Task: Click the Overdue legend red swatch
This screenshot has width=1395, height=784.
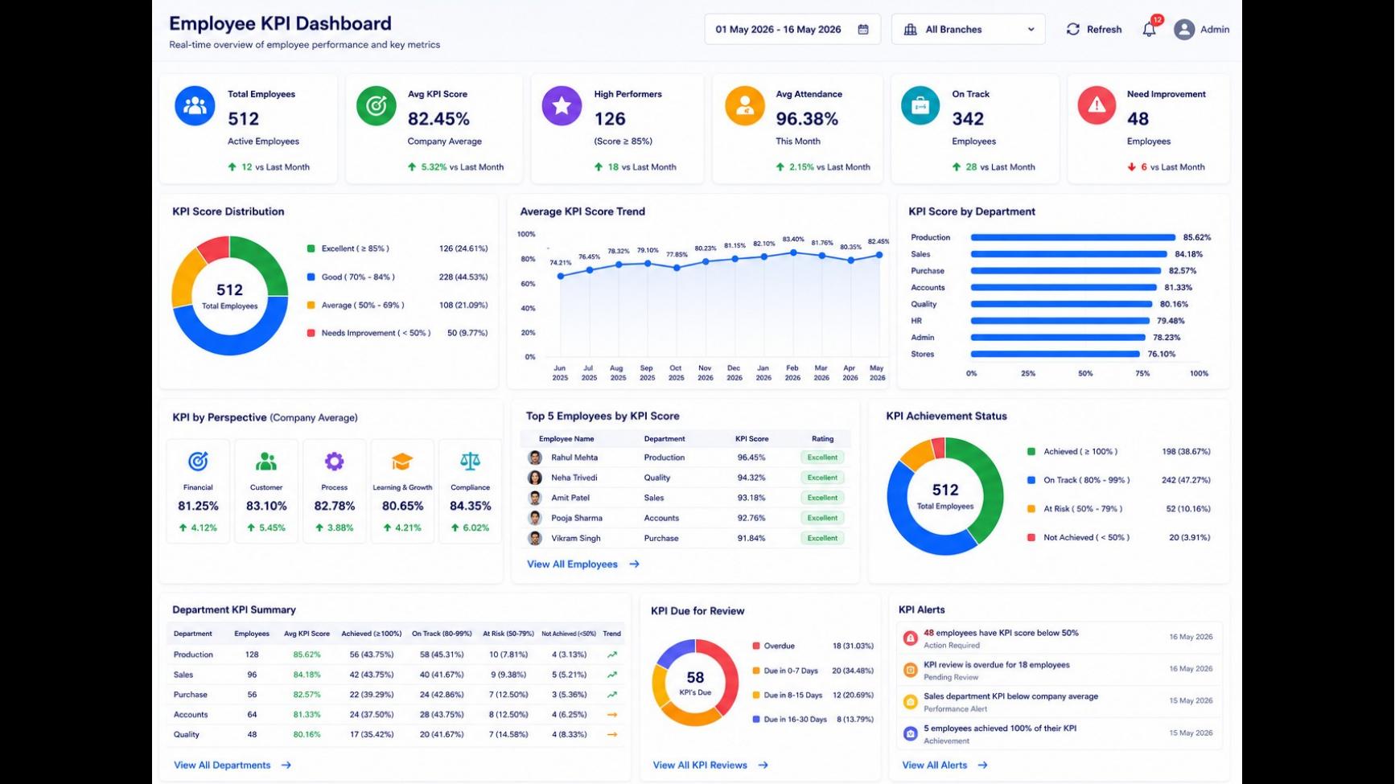Action: click(756, 646)
